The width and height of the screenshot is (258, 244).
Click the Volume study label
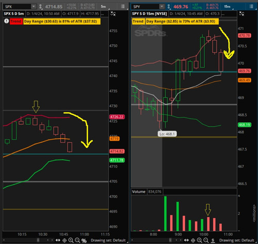[139, 192]
